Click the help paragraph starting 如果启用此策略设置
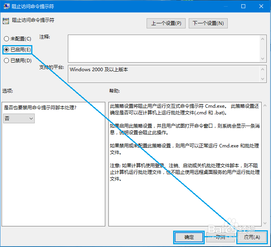The height and width of the screenshot is (247, 271). [x=185, y=129]
